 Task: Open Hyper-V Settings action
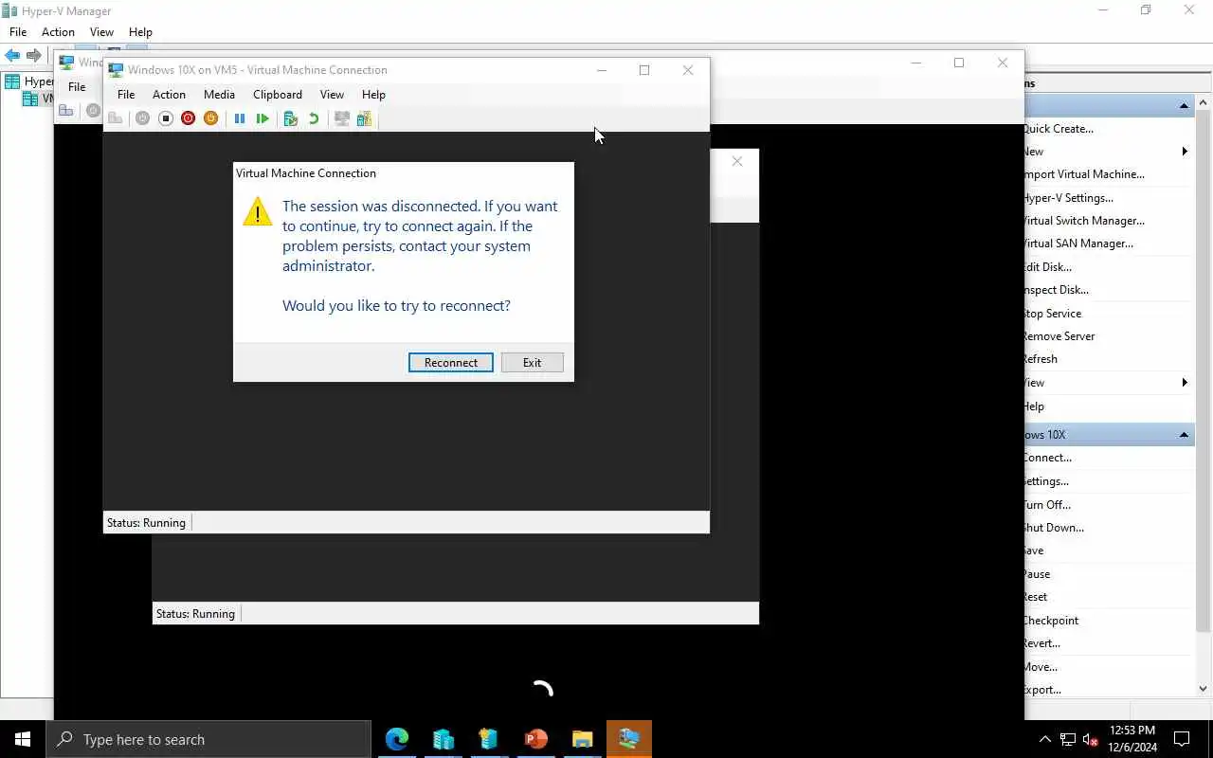click(x=1069, y=198)
